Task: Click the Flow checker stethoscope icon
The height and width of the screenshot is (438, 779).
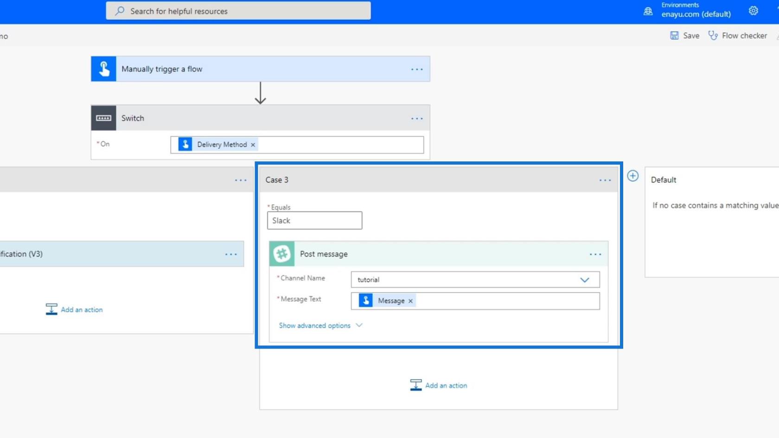Action: (713, 36)
